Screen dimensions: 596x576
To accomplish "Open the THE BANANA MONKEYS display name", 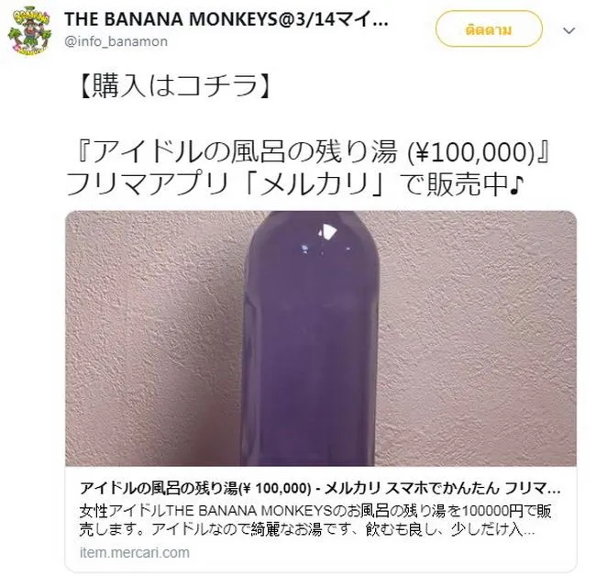I will 226,19.
